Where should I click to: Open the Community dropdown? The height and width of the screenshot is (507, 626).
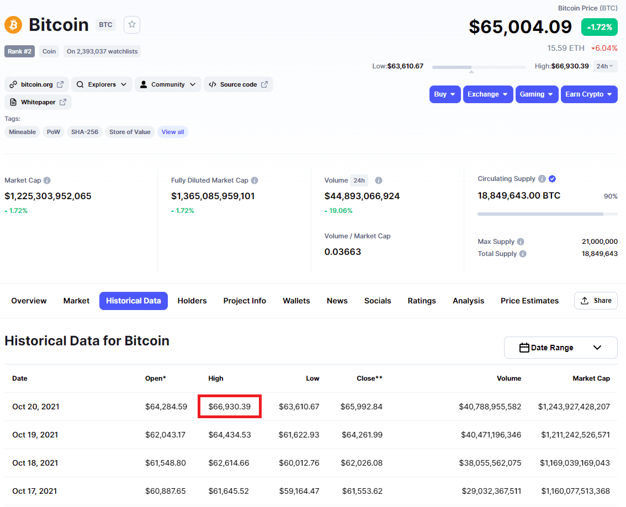168,84
